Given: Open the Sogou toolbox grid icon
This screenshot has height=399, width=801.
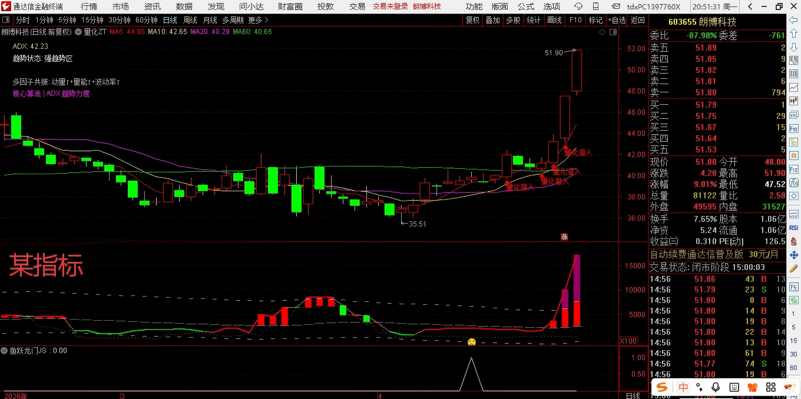Looking at the screenshot, I should (771, 387).
